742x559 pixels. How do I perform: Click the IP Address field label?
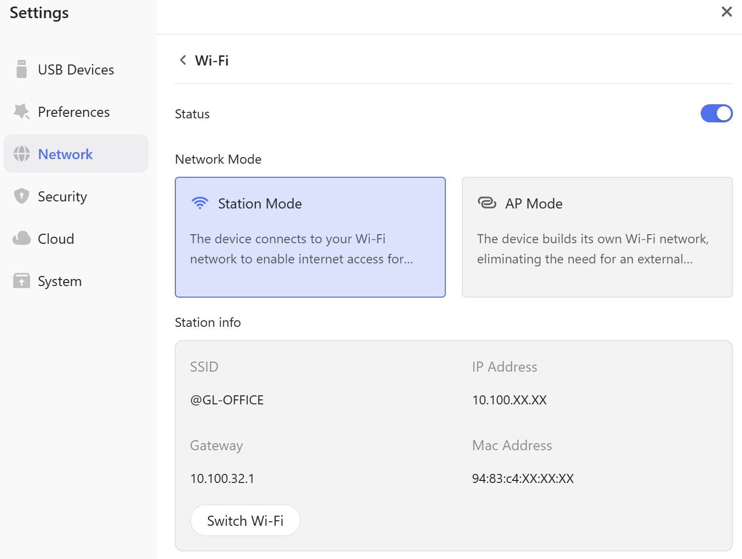(504, 367)
